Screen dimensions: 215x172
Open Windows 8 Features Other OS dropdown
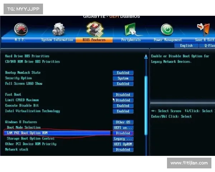(x=123, y=122)
